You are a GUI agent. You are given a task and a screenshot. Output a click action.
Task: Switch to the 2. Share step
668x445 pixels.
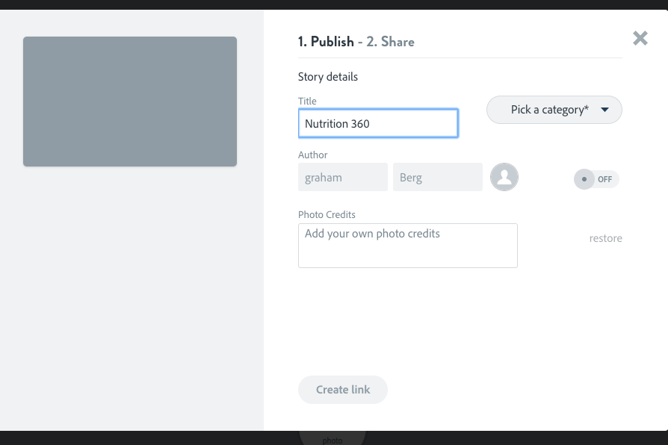click(390, 42)
